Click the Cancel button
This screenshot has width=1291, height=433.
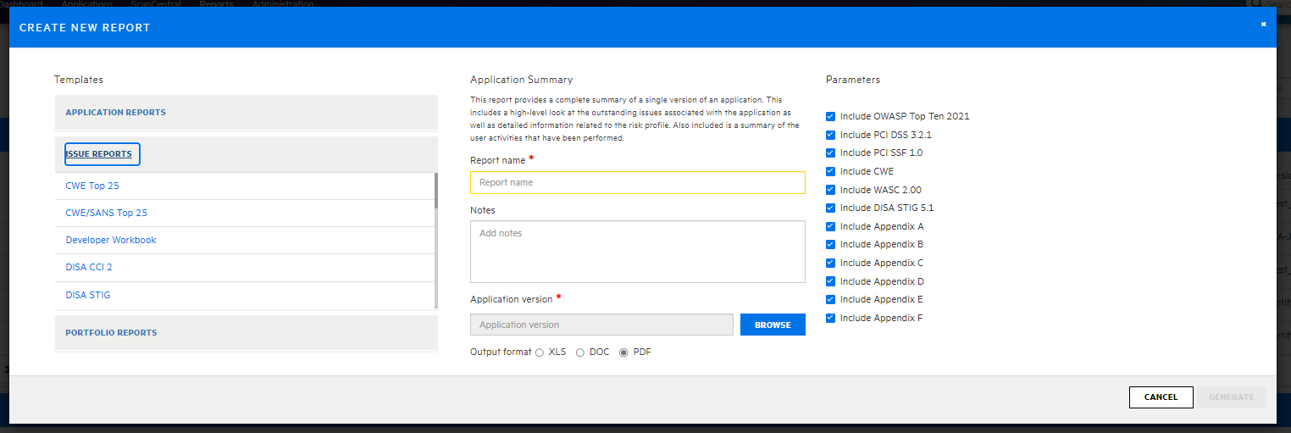point(1161,397)
